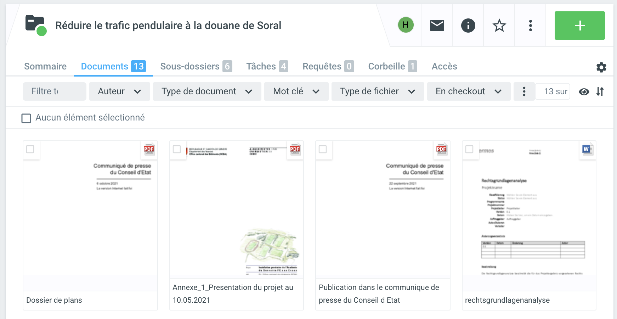Open the dossier info icon

click(x=468, y=26)
